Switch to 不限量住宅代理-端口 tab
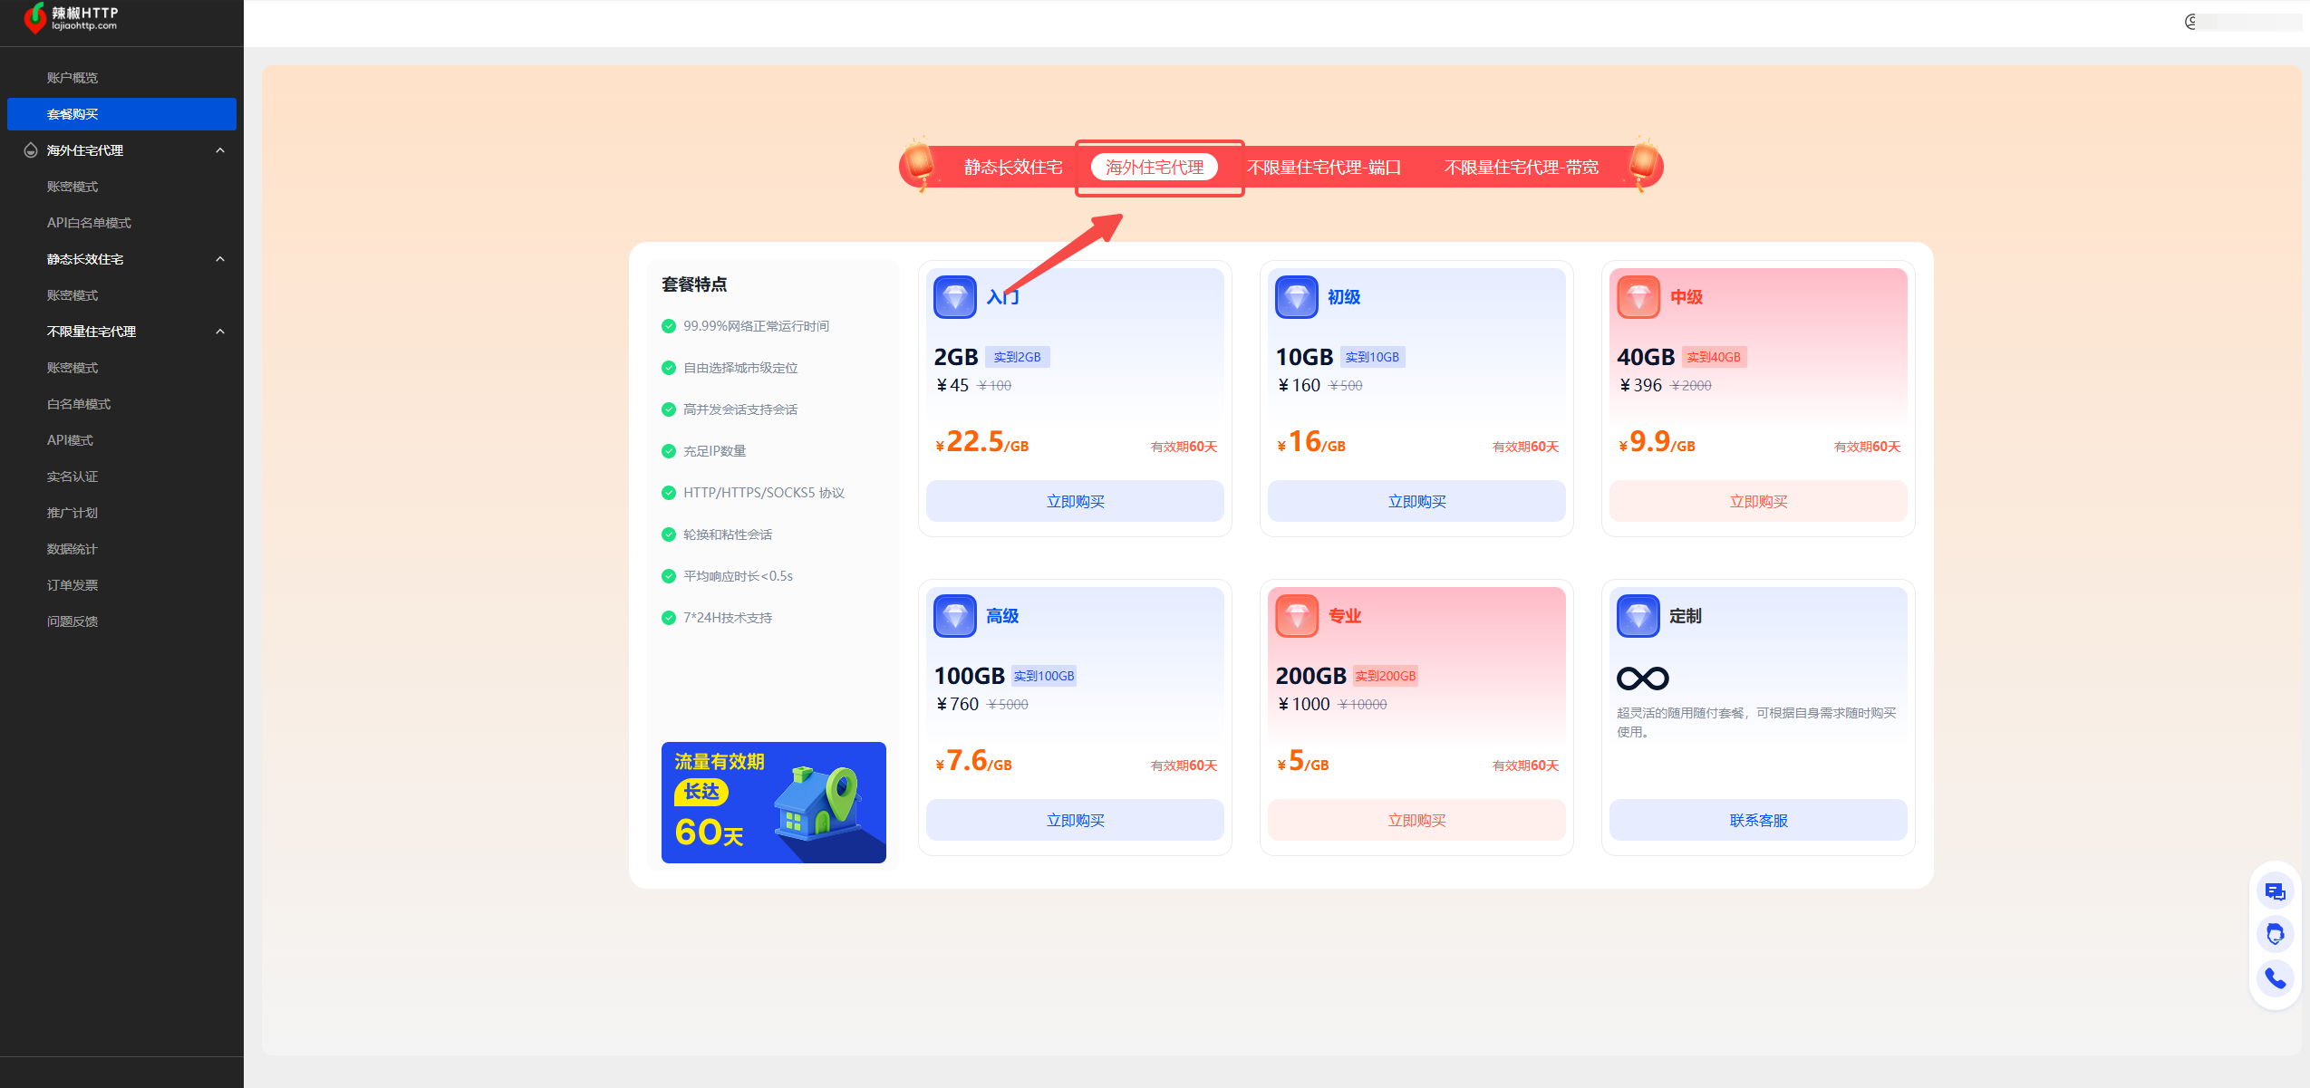This screenshot has height=1088, width=2310. (1323, 168)
